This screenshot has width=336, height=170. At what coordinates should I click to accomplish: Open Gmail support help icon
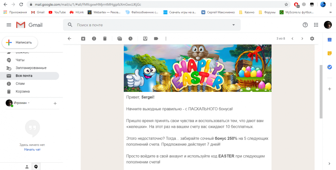[305, 25]
